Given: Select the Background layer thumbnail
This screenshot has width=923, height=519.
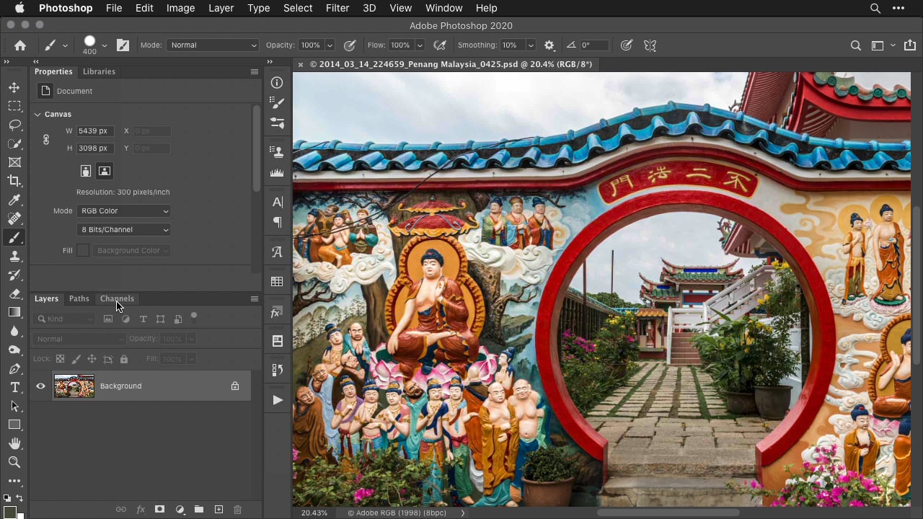Looking at the screenshot, I should coord(74,386).
